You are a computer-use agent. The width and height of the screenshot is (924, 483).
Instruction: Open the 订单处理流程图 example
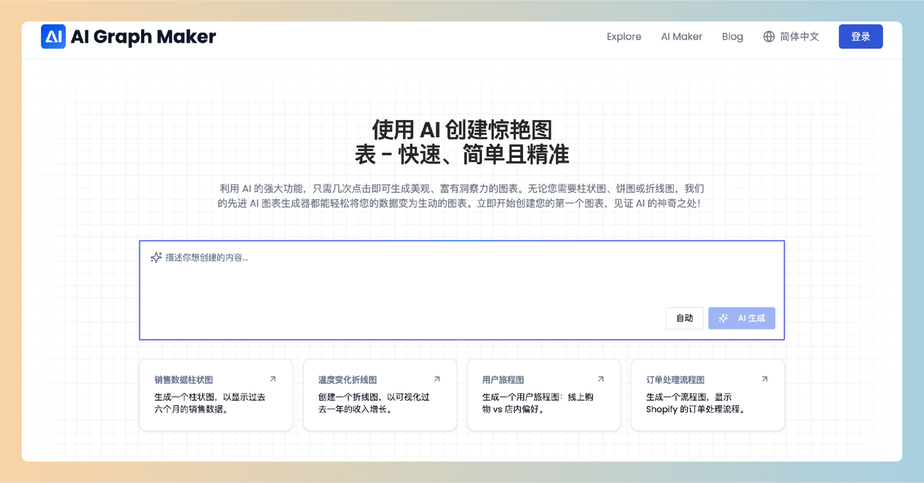(x=708, y=394)
